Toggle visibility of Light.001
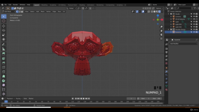The image size is (199, 112). pos(194,24)
